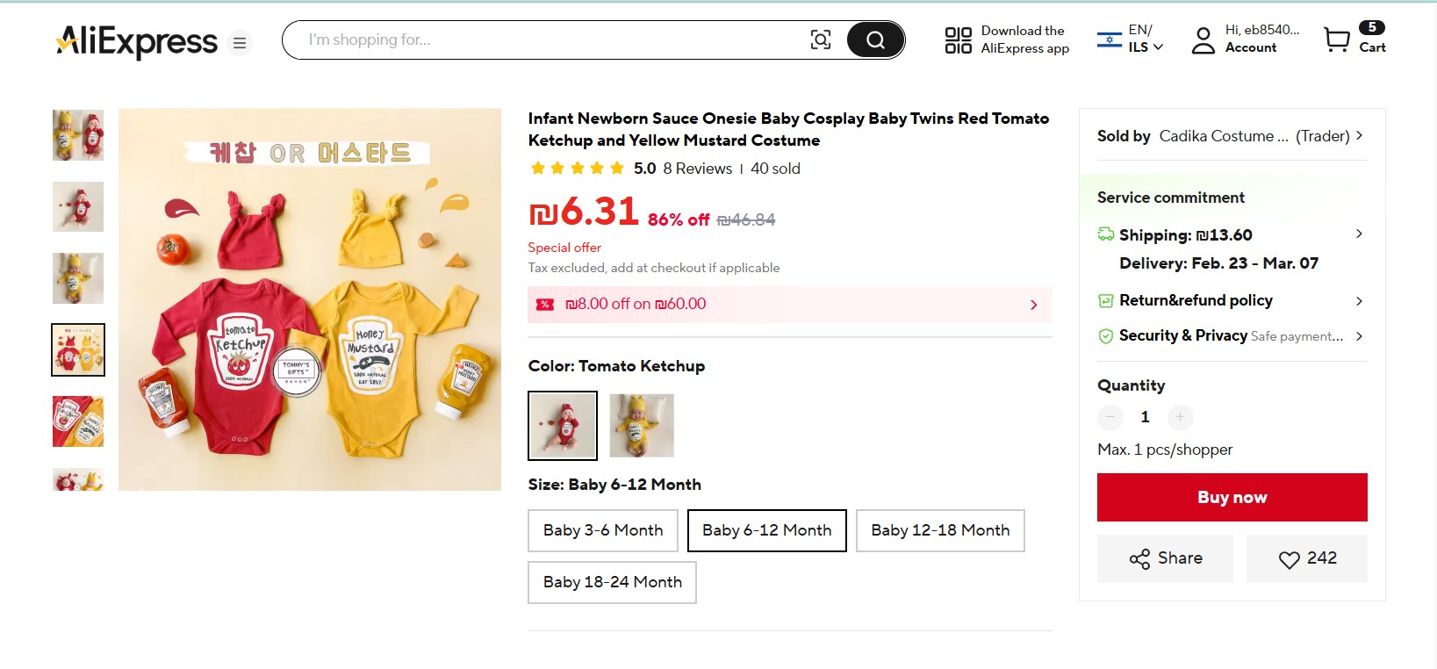Select size Baby 12-18 Month
This screenshot has width=1437, height=669.
click(939, 530)
